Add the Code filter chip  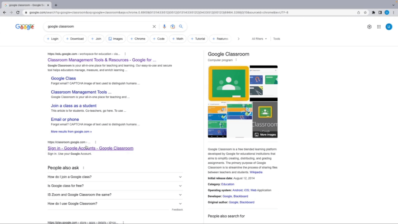pos(159,39)
